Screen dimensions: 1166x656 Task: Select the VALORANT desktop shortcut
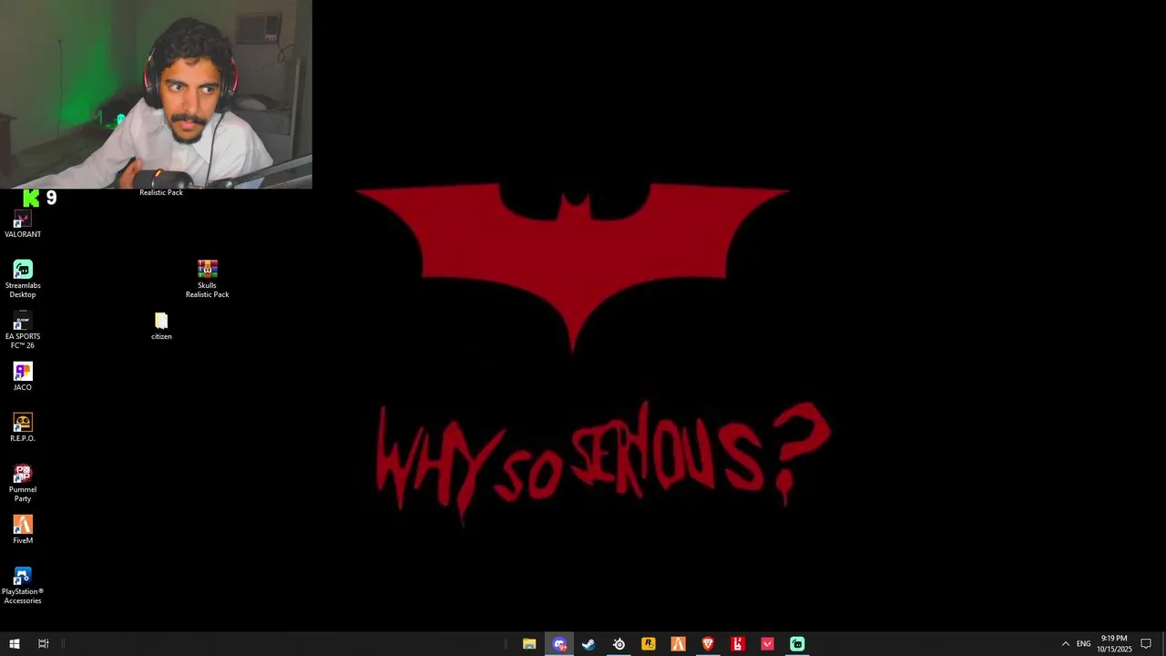(23, 224)
